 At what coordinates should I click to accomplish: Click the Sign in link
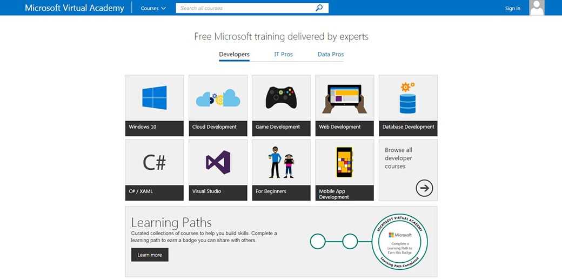pos(512,9)
